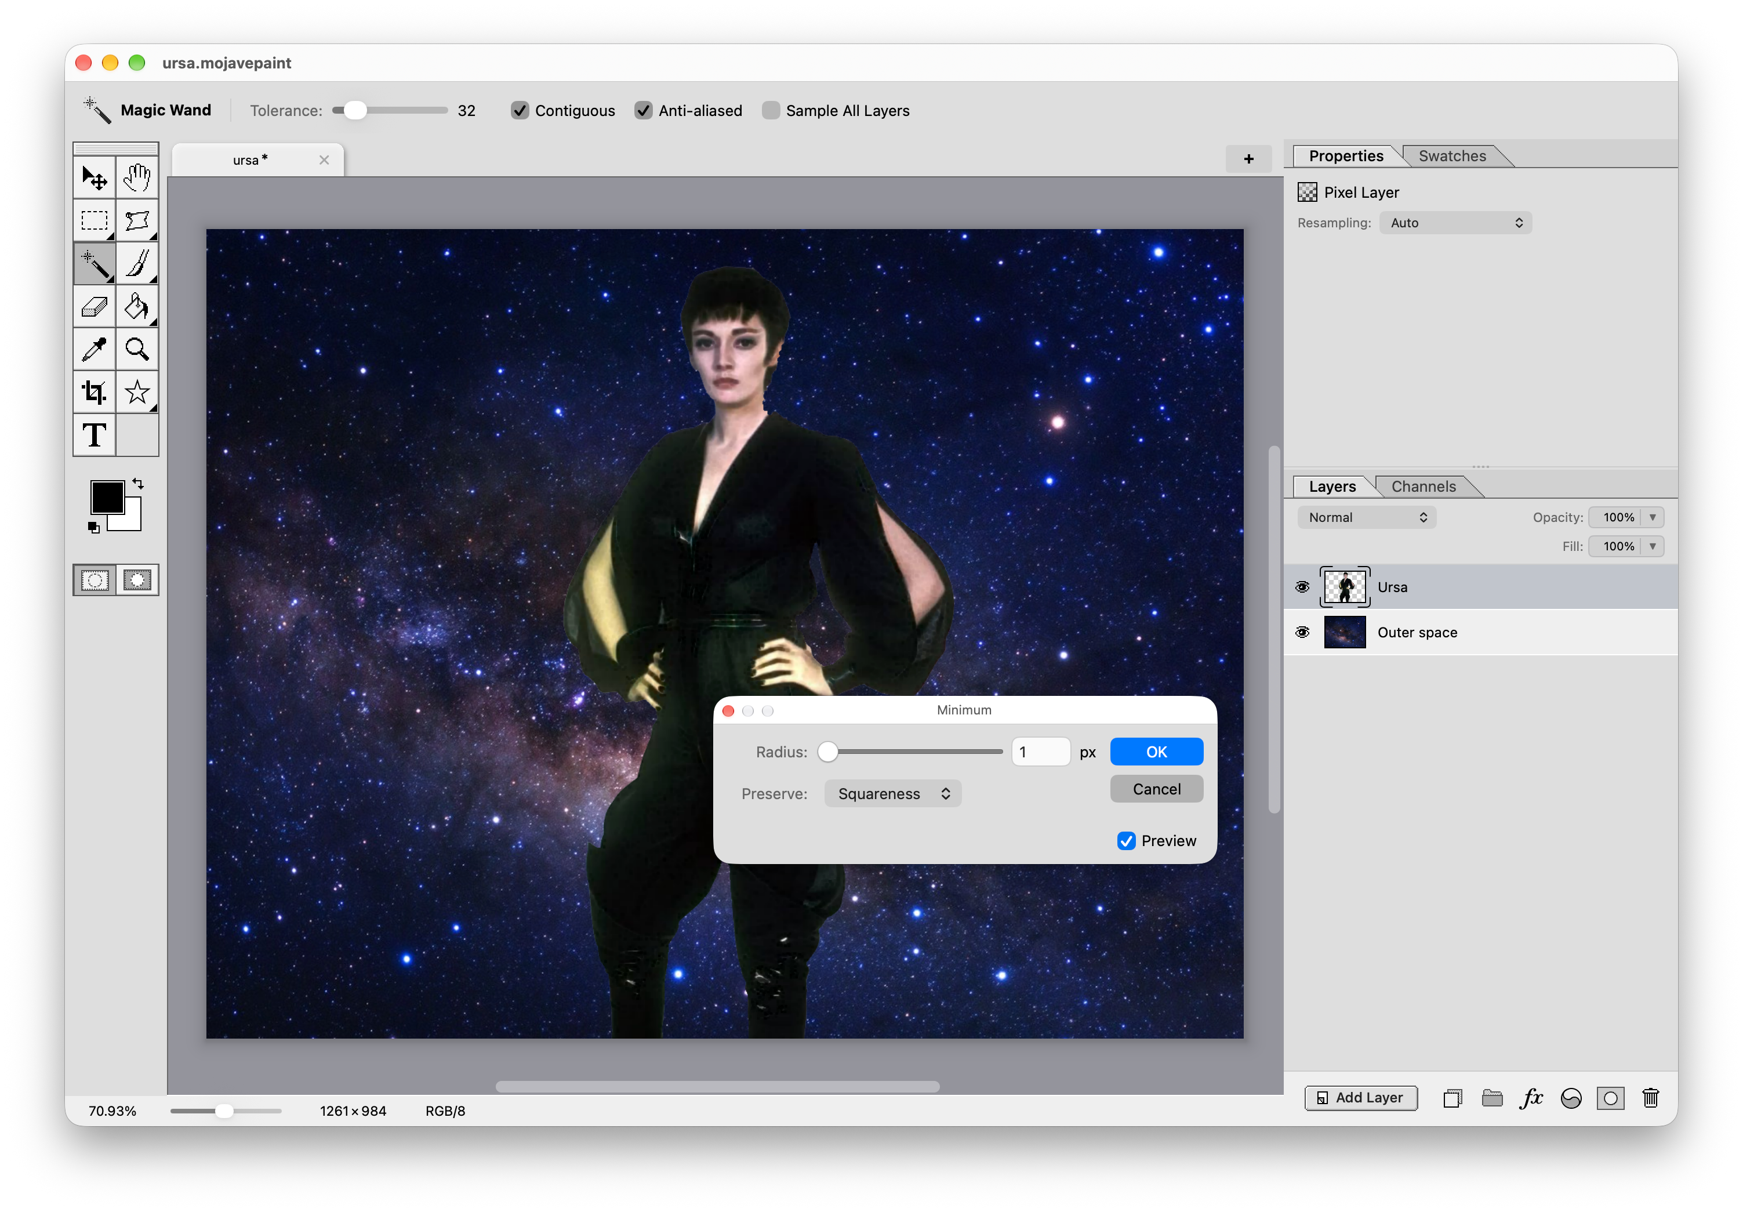Select the Paint Bucket tool
The height and width of the screenshot is (1212, 1743).
tap(137, 307)
